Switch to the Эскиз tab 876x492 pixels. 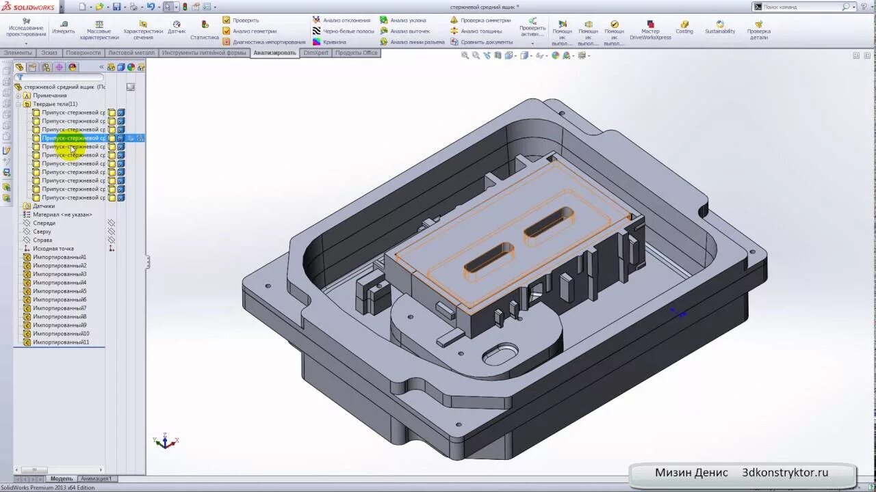pyautogui.click(x=49, y=53)
